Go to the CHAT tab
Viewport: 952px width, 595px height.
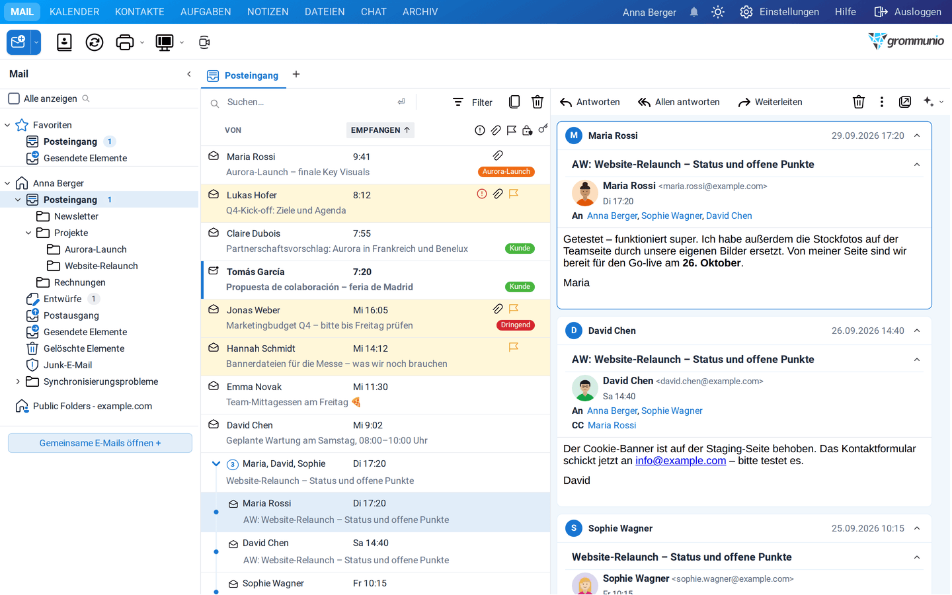pos(374,12)
